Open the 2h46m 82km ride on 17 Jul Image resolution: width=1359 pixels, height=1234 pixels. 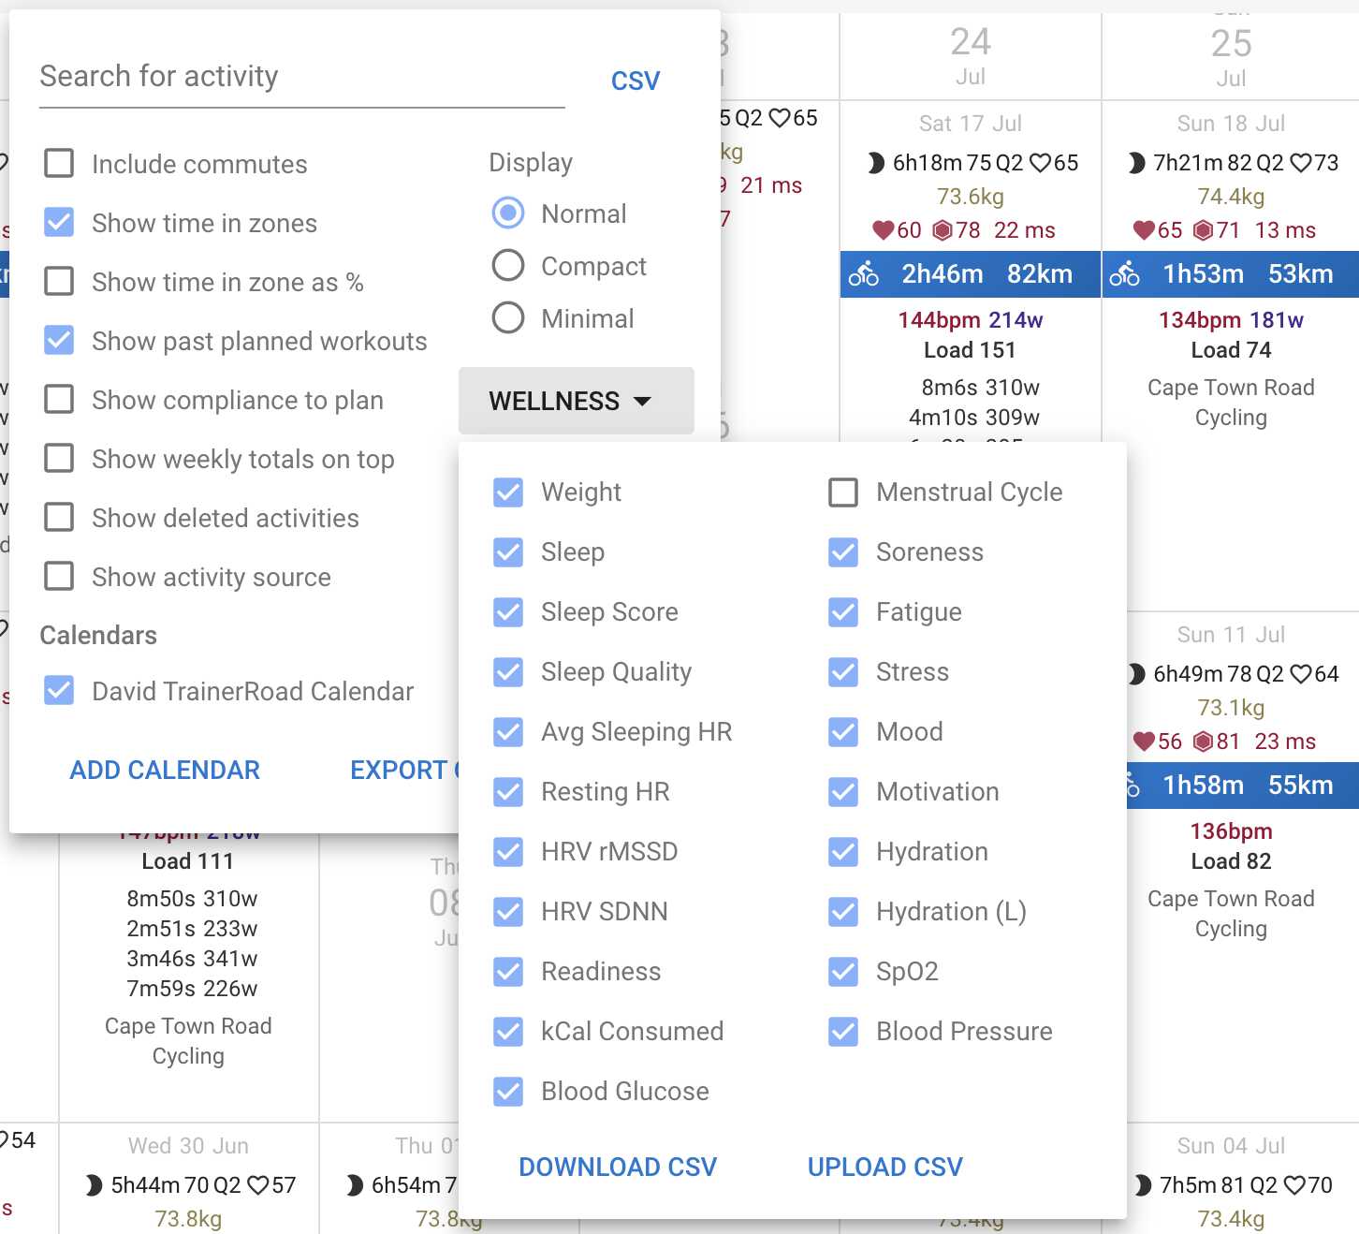(970, 274)
